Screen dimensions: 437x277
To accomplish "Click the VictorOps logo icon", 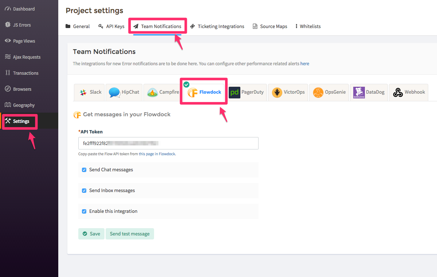I will [277, 93].
